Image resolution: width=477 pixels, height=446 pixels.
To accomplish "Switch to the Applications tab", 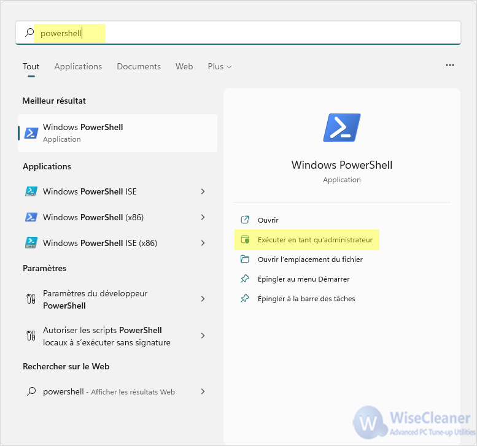I will (78, 66).
